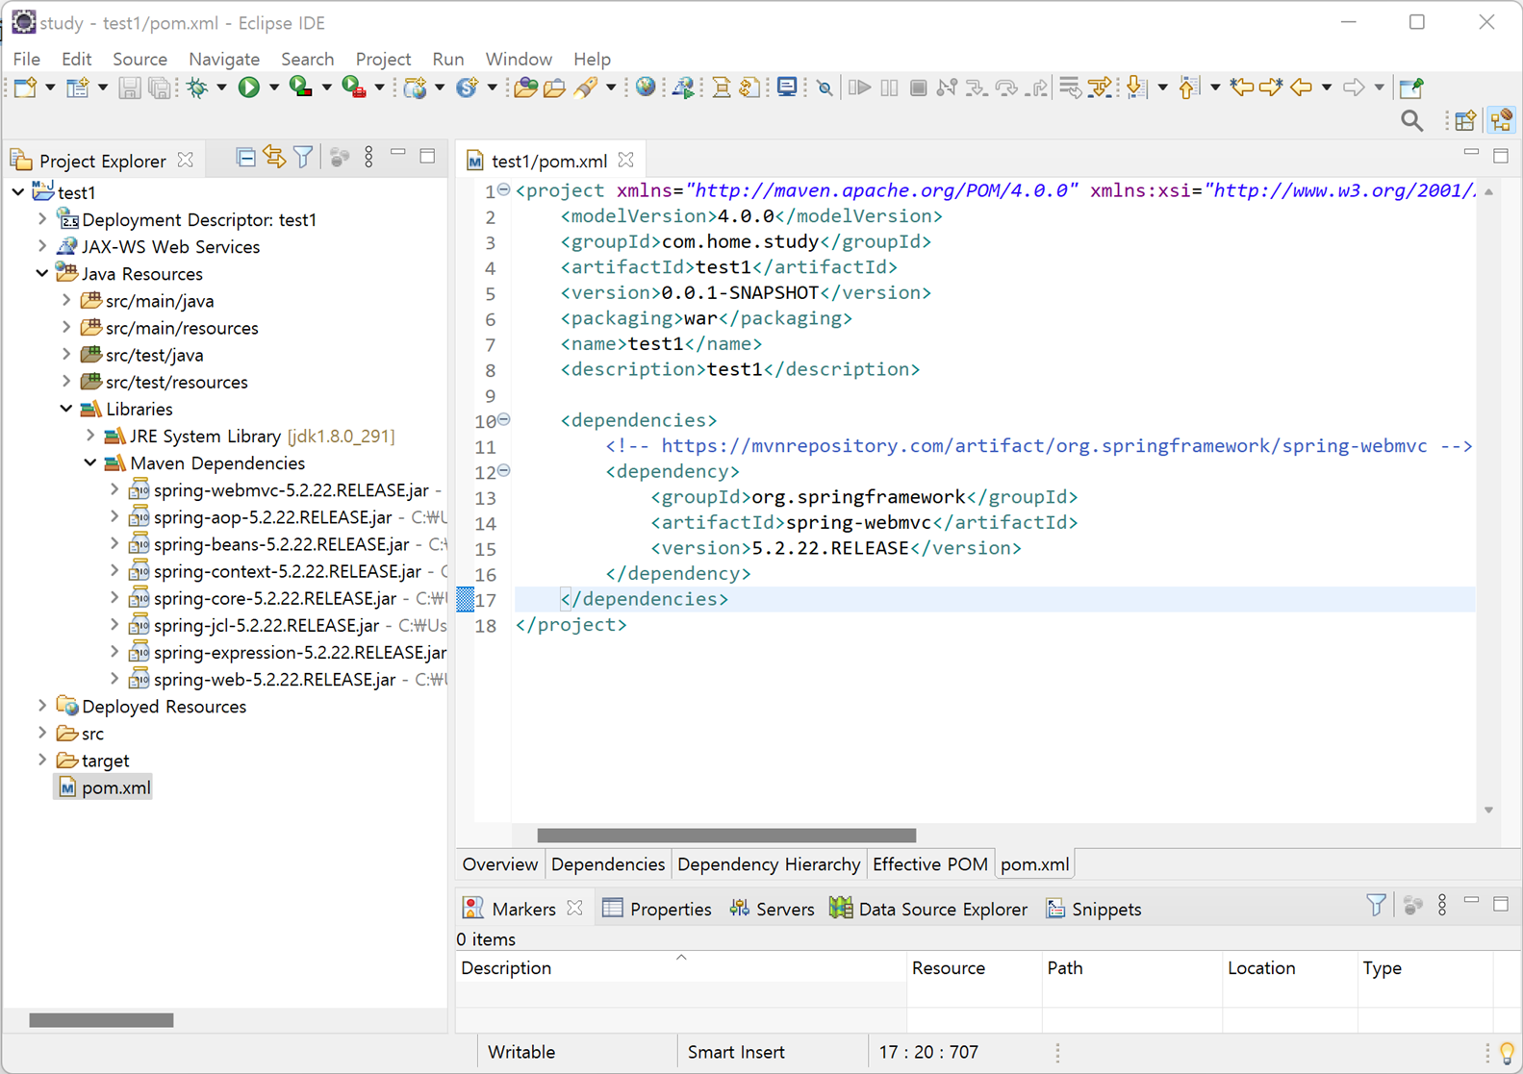Click the Debug bug icon
1523x1074 pixels.
tap(197, 87)
